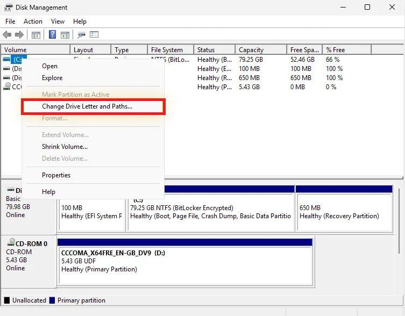The height and width of the screenshot is (316, 405).
Task: Click Help in the context menu
Action: pos(93,192)
